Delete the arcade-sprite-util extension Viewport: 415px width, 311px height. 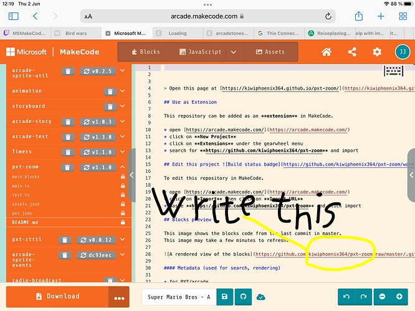pos(68,71)
